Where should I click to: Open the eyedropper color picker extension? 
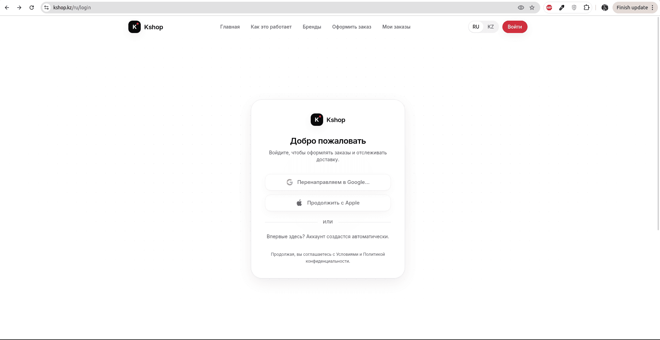(562, 8)
